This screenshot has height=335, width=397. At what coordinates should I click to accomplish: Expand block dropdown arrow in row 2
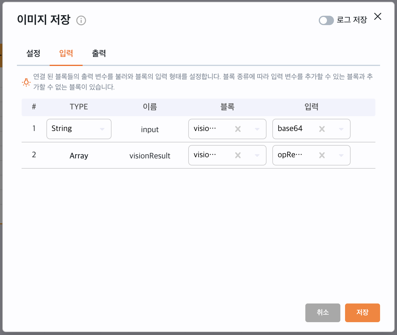point(257,155)
